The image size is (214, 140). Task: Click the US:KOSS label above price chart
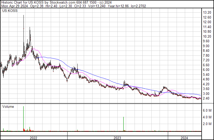click(8, 11)
